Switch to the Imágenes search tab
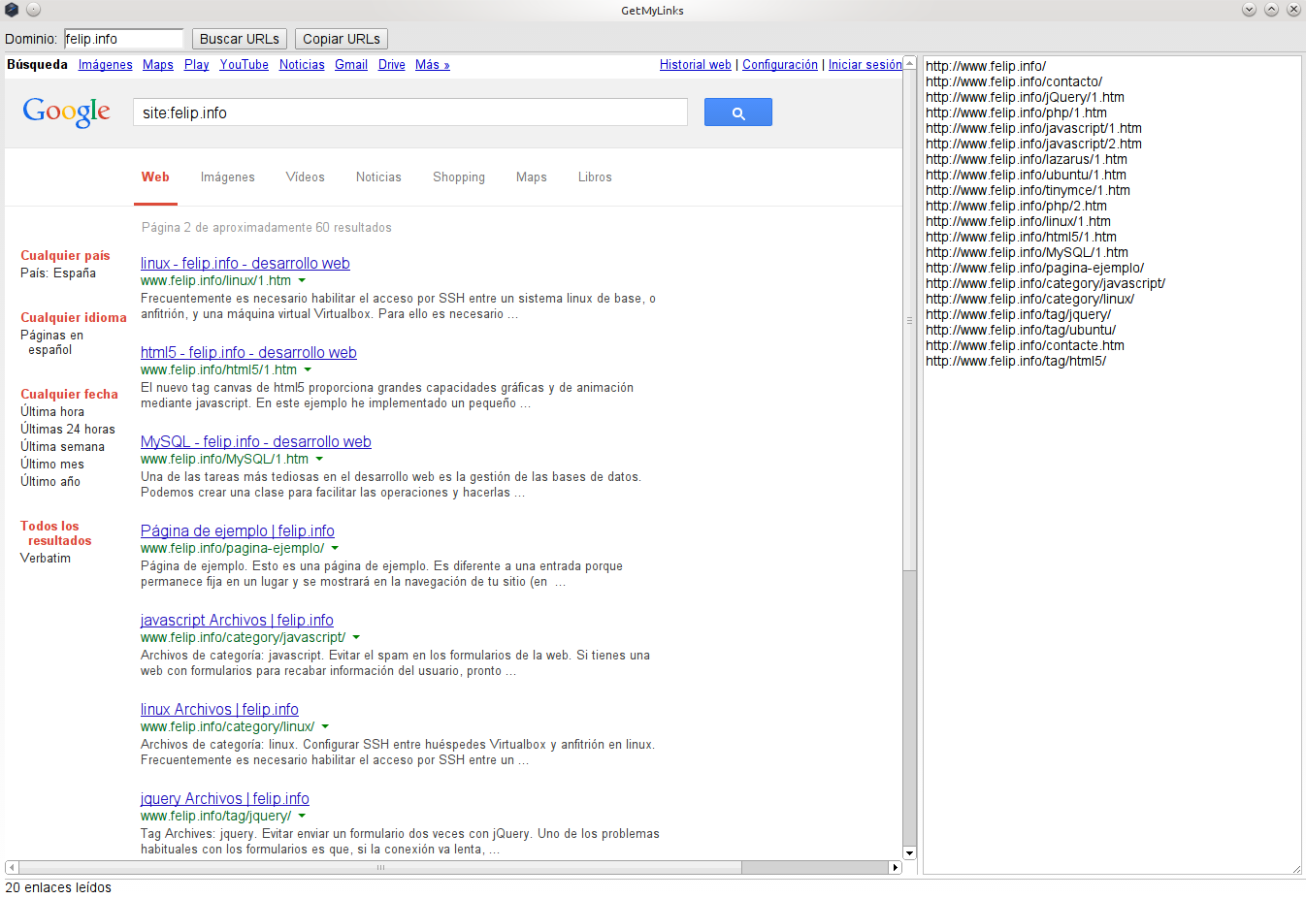Screen dimensions: 1306x899 tap(228, 177)
